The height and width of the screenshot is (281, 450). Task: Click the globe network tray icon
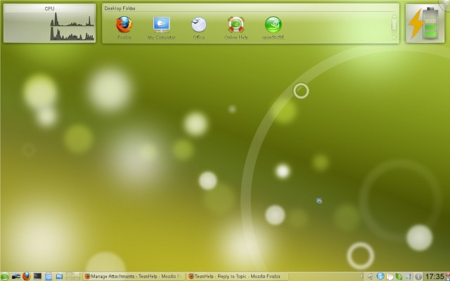point(380,276)
